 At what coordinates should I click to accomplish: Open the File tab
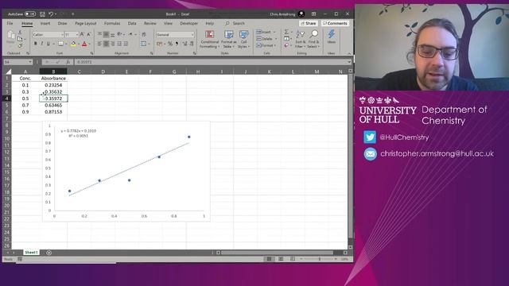pos(10,23)
